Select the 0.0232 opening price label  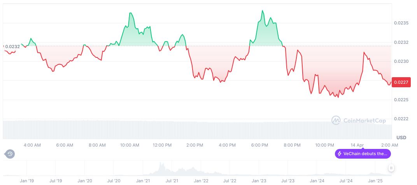[12, 47]
